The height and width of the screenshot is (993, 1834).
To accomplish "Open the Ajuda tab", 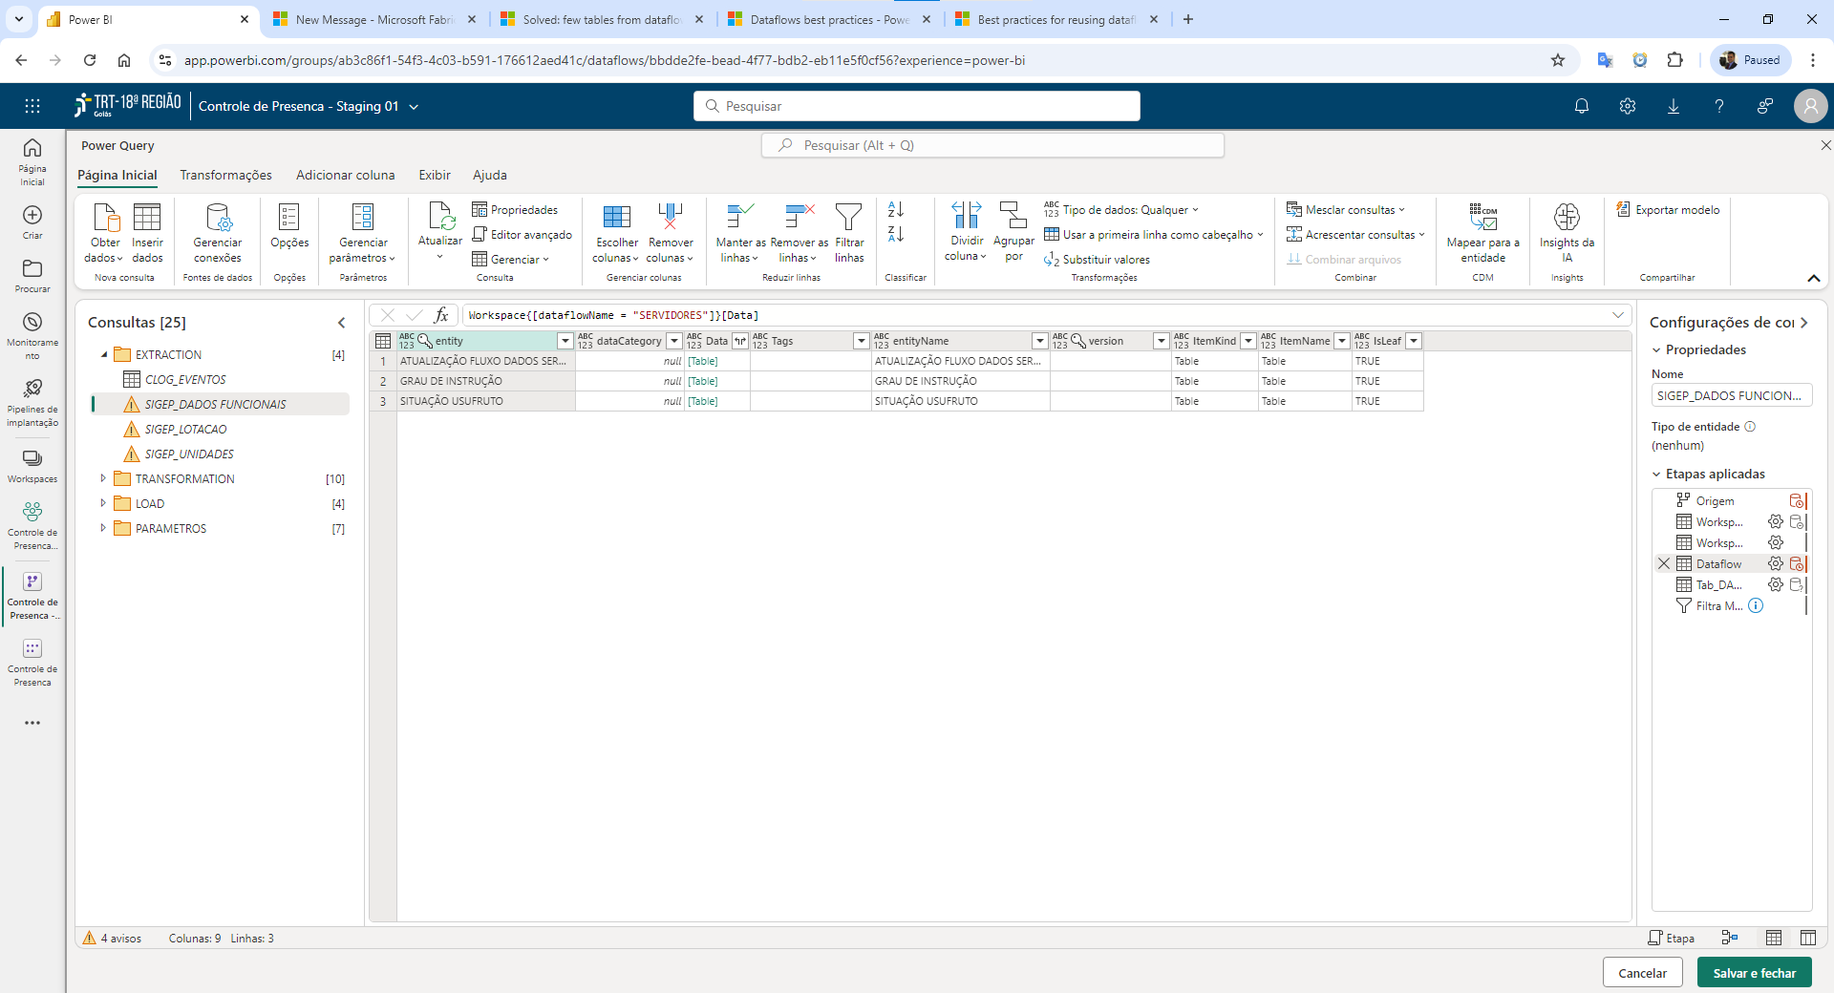I will click(x=489, y=175).
